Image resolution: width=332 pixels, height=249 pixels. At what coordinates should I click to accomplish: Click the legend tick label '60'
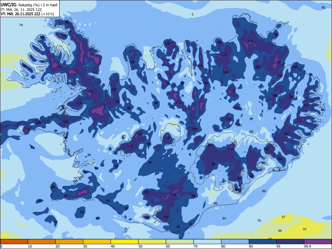pyautogui.click(x=168, y=246)
